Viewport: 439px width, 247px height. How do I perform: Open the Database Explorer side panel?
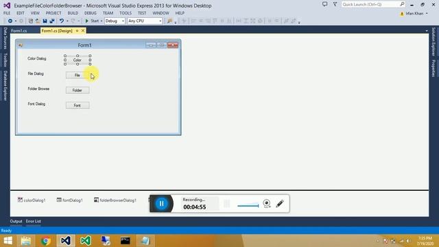point(5,85)
